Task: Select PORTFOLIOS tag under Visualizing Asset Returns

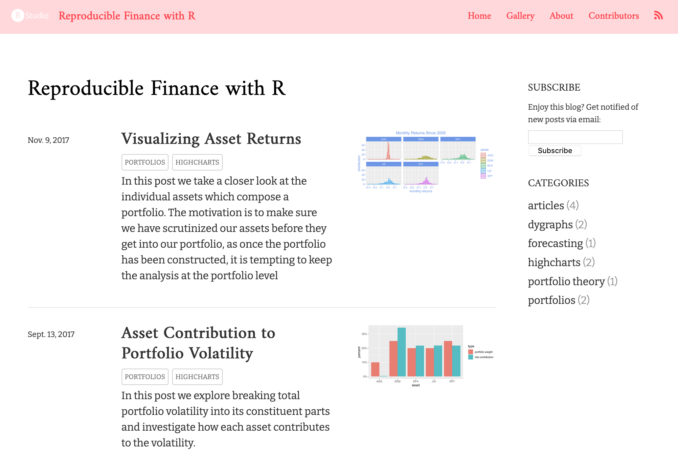Action: (x=145, y=162)
